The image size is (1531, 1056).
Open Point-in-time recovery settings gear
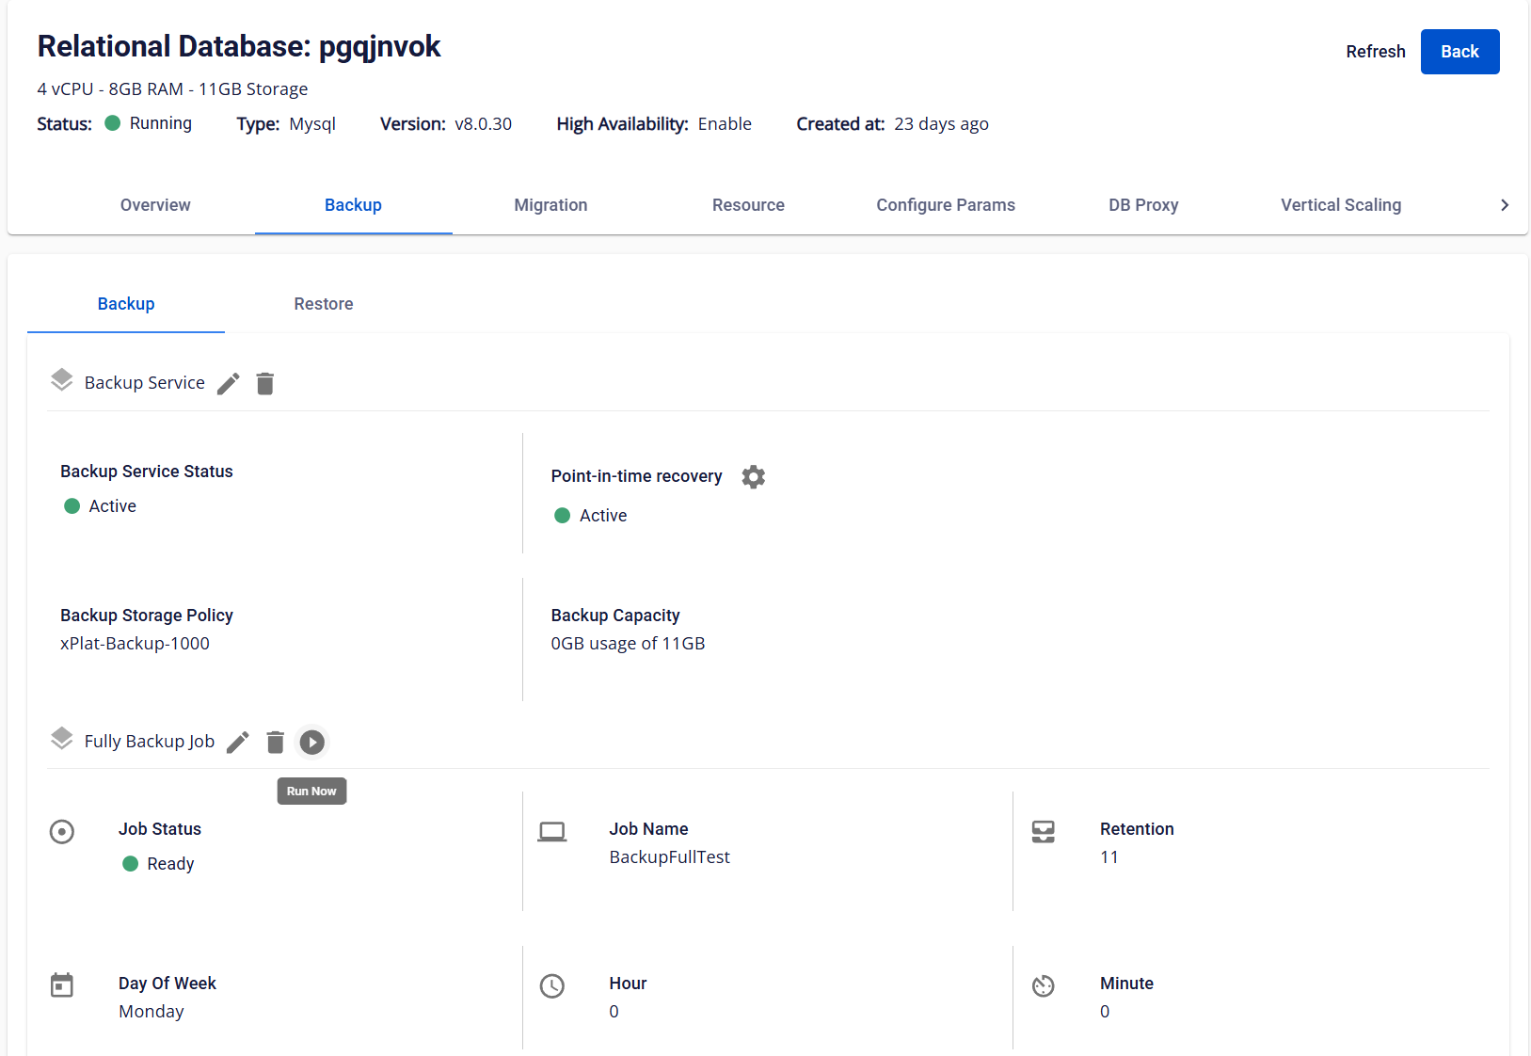[753, 477]
